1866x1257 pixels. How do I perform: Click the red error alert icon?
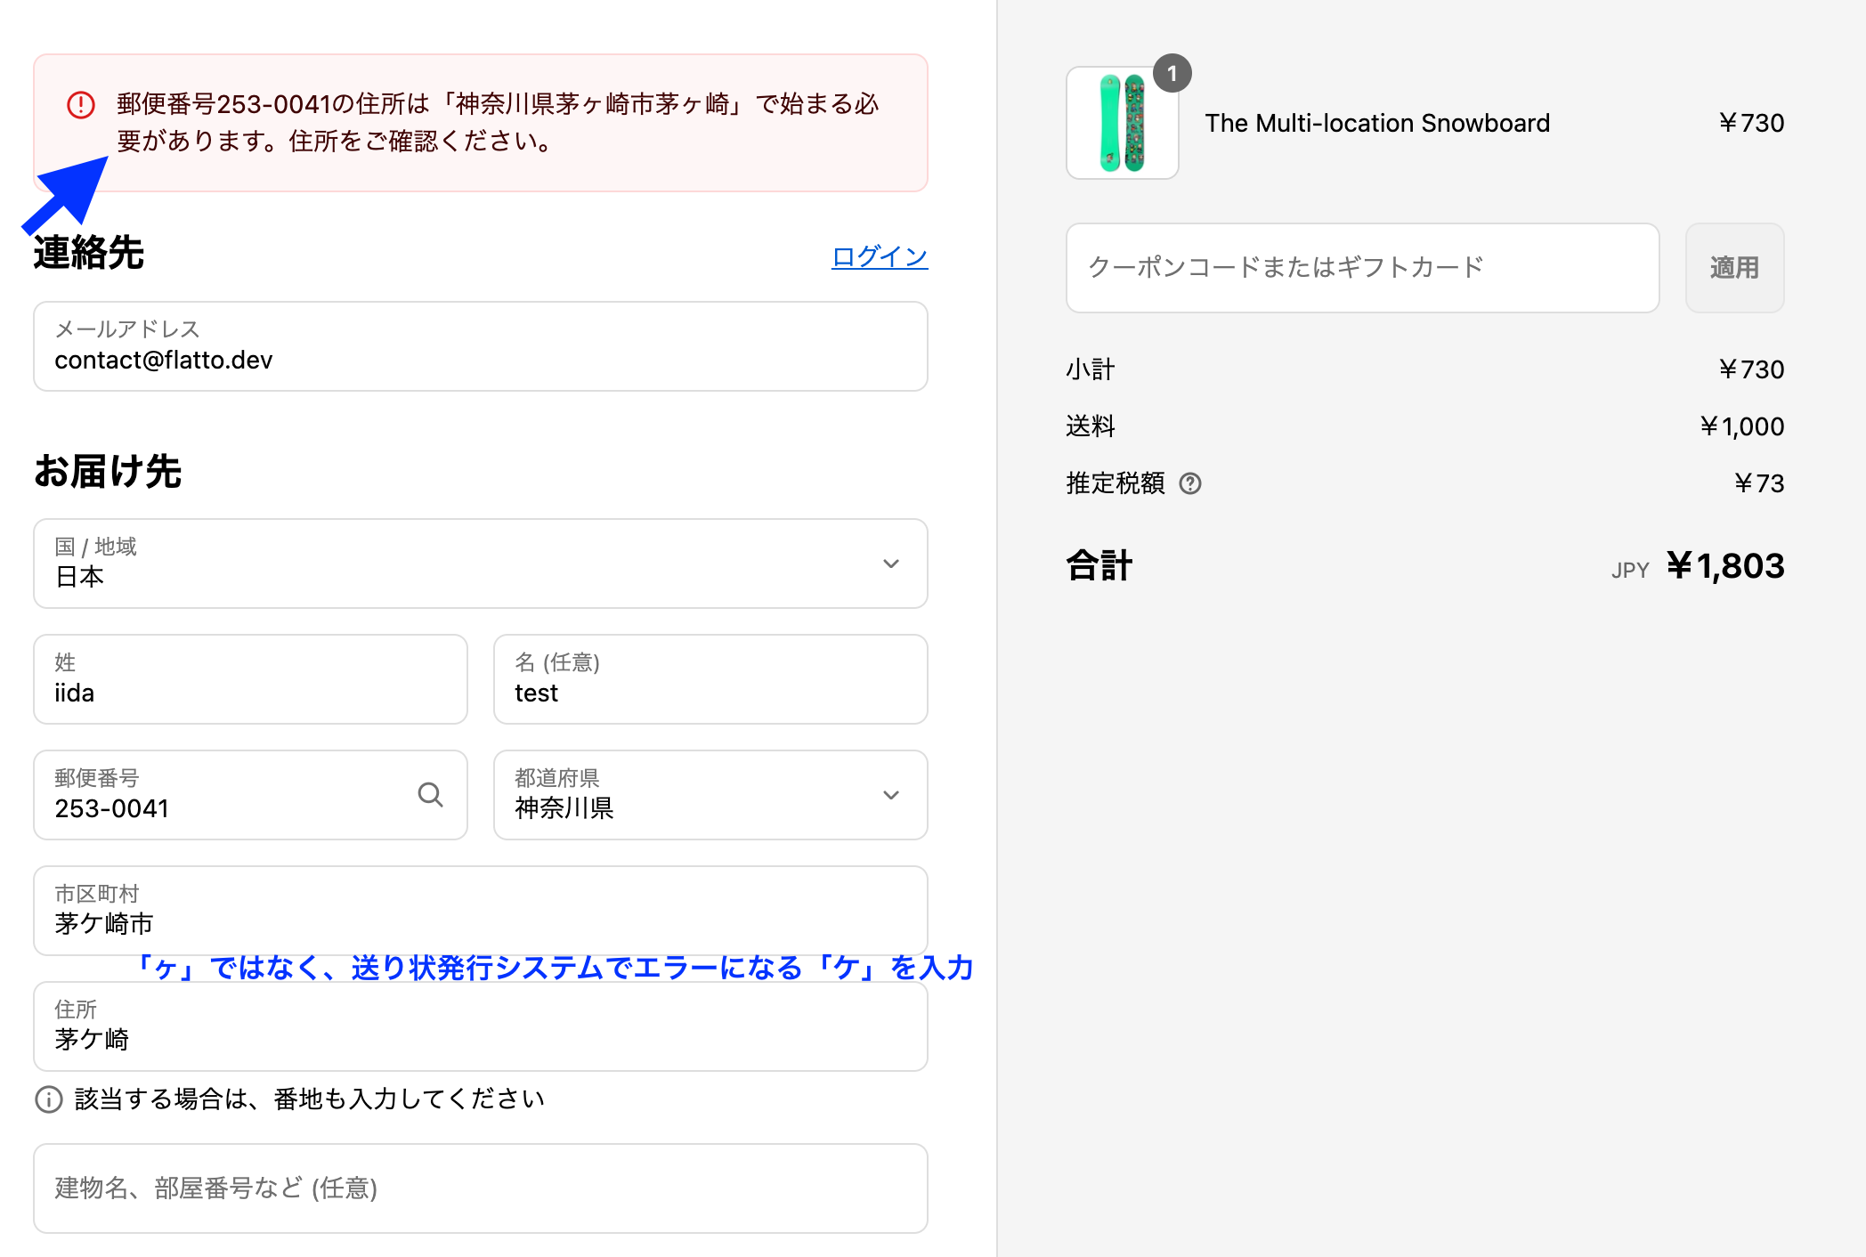(x=81, y=105)
